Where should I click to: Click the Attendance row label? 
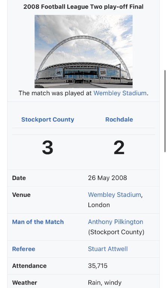(29, 266)
